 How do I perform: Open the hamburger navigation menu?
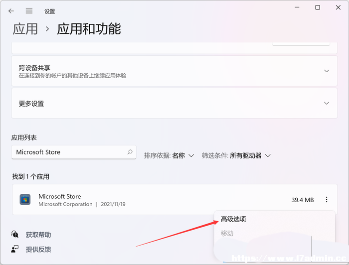pos(29,11)
